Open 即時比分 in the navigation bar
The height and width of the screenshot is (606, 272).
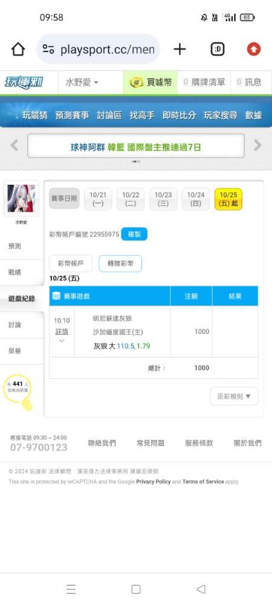click(x=179, y=115)
